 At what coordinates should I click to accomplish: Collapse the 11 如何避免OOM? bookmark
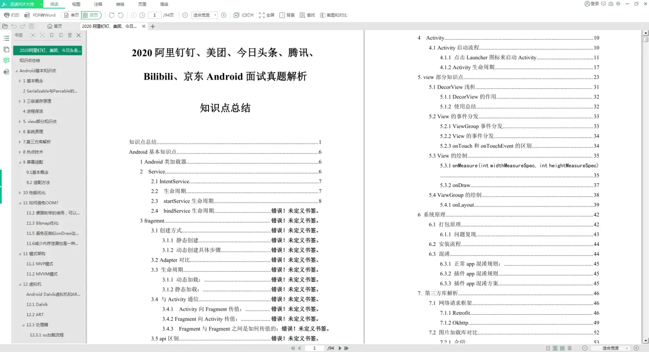tap(20, 203)
